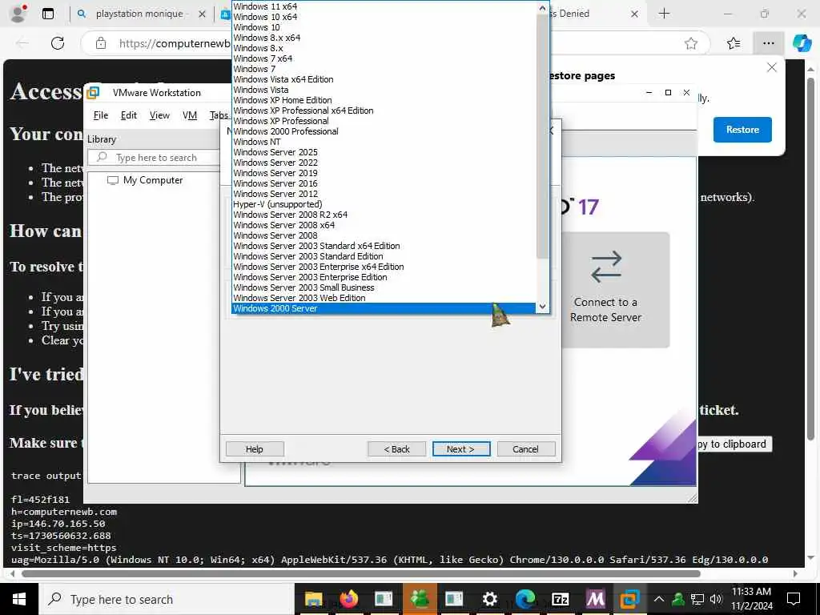Viewport: 820px width, 615px height.
Task: Pick Windows Server 2008 R2 x64
Action: (x=384, y=215)
